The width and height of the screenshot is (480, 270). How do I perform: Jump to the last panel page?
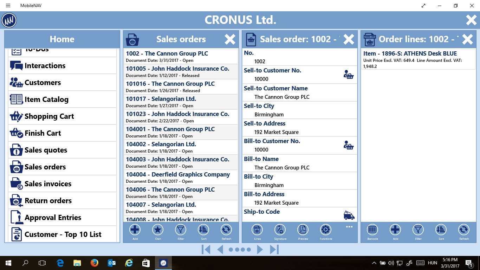[x=274, y=250]
